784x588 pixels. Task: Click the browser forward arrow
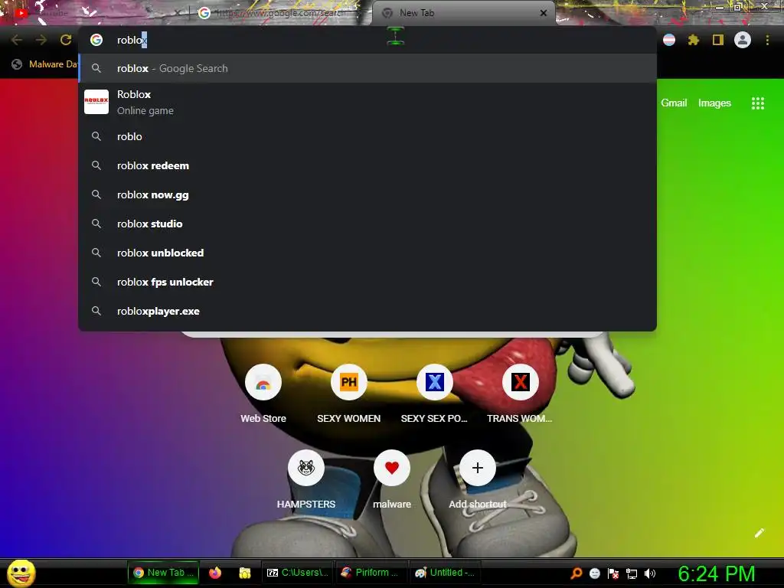pyautogui.click(x=41, y=40)
